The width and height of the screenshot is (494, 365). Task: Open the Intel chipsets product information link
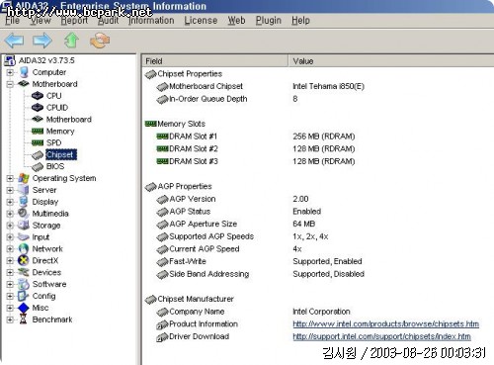385,324
